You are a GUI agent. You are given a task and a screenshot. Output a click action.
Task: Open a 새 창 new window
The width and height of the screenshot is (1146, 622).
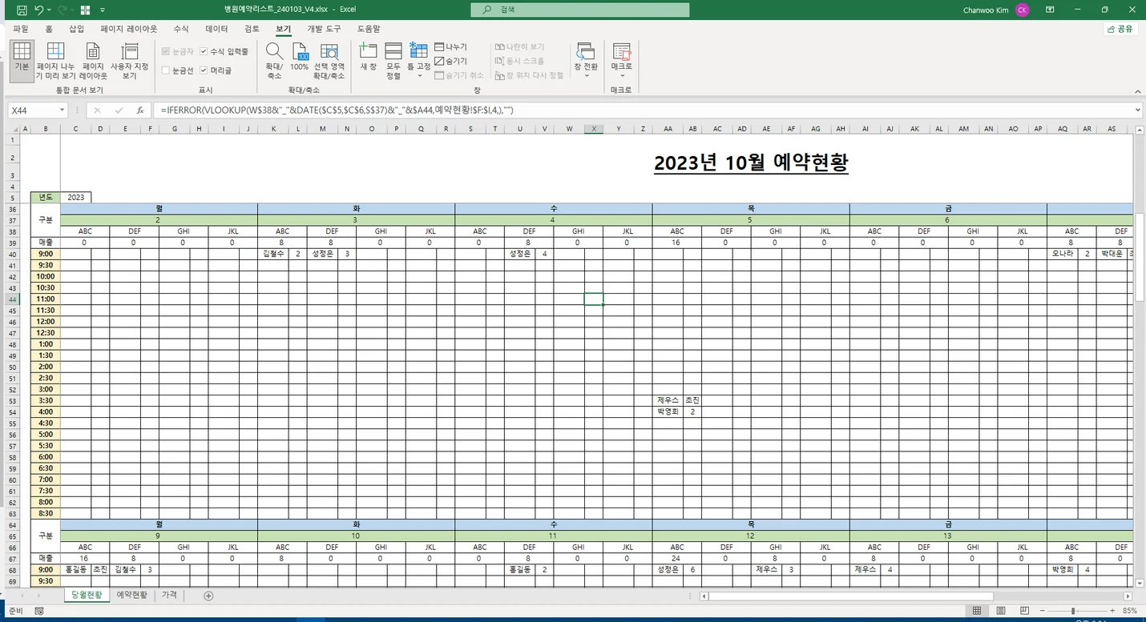[369, 58]
